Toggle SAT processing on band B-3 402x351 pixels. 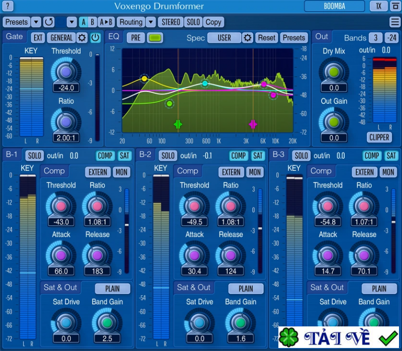391,156
